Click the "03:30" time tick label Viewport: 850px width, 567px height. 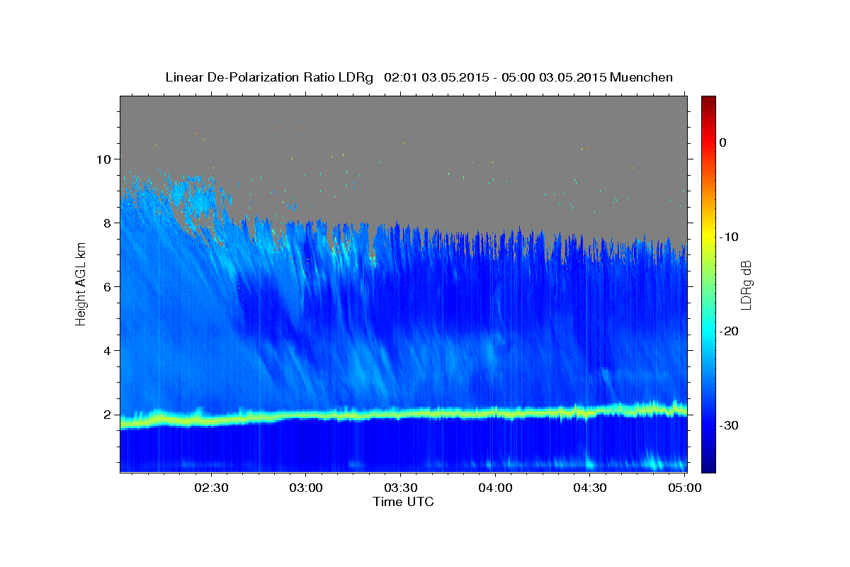click(401, 488)
